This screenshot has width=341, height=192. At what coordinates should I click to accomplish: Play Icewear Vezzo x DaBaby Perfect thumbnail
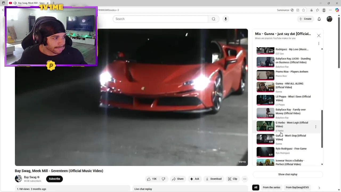pos(265,162)
